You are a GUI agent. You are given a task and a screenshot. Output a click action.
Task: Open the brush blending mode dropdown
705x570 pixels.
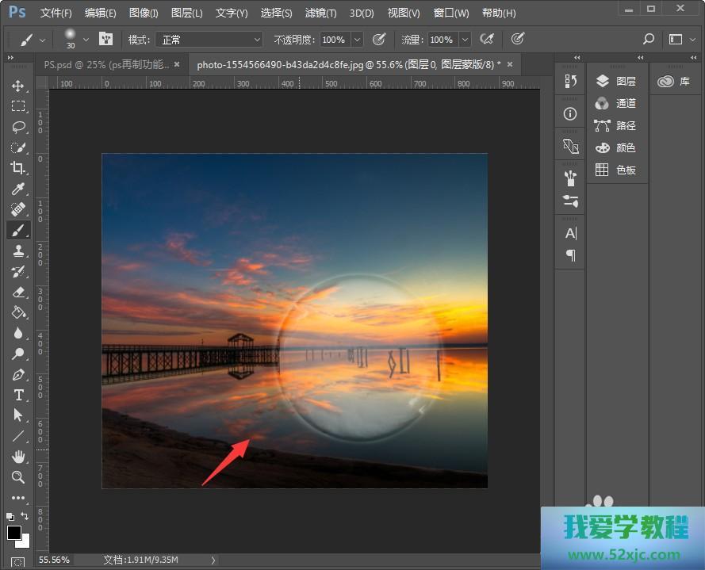point(209,39)
